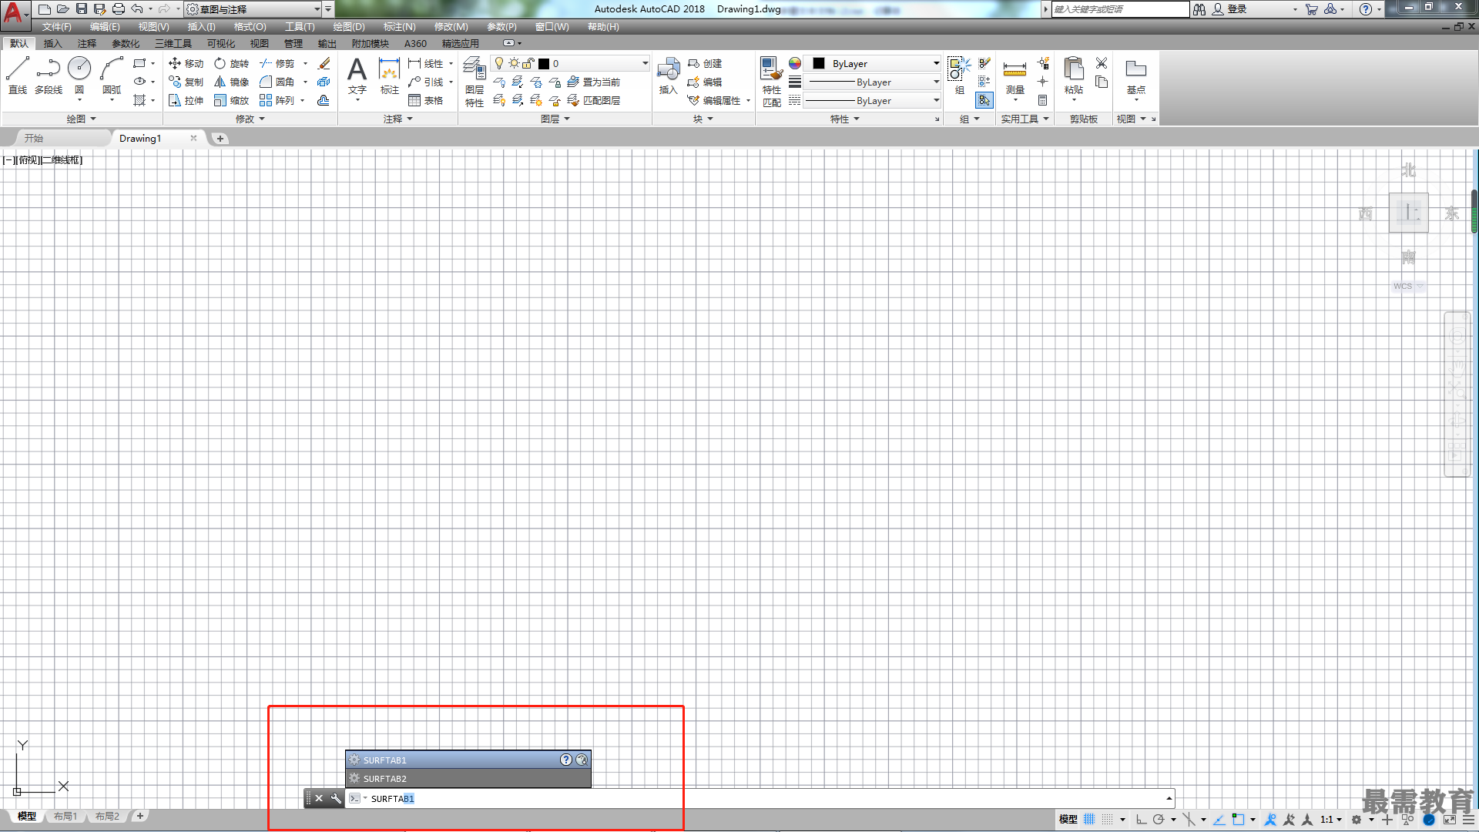Open the quick calculator icon

pos(1042,100)
